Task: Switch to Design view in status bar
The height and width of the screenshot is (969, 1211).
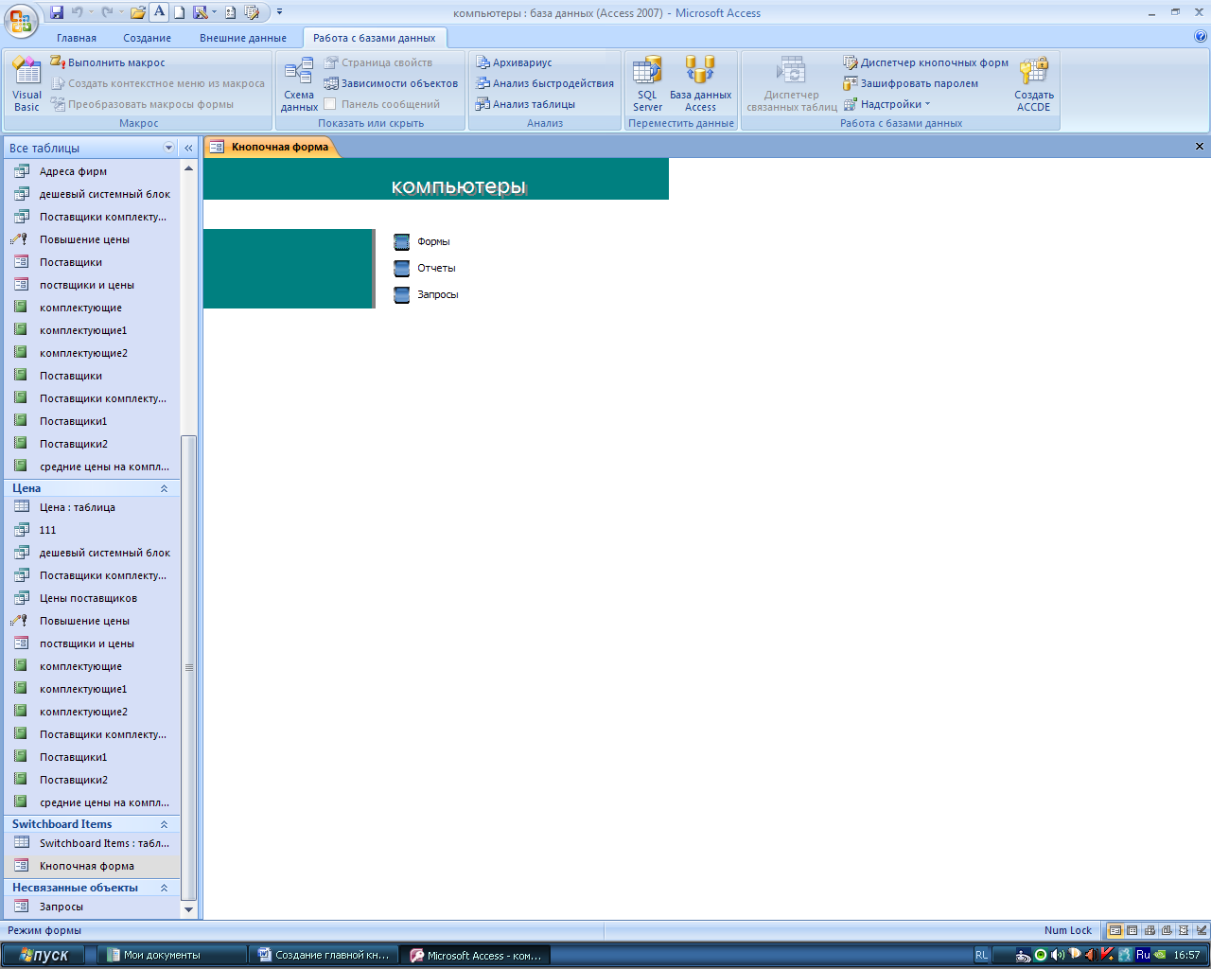Action: click(1201, 930)
